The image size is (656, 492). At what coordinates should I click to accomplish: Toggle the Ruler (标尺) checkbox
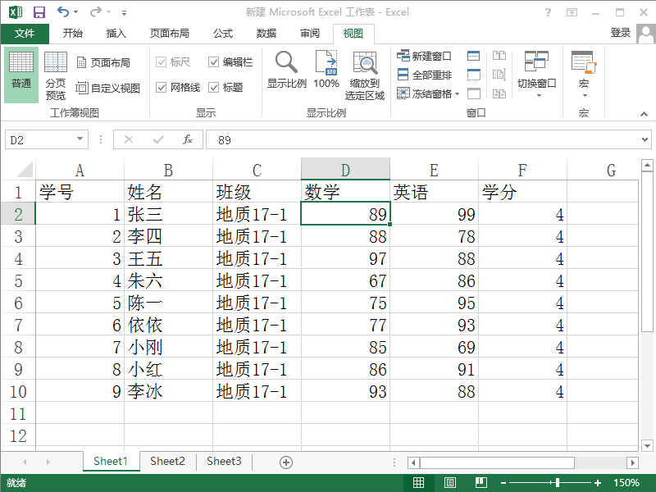(x=161, y=62)
